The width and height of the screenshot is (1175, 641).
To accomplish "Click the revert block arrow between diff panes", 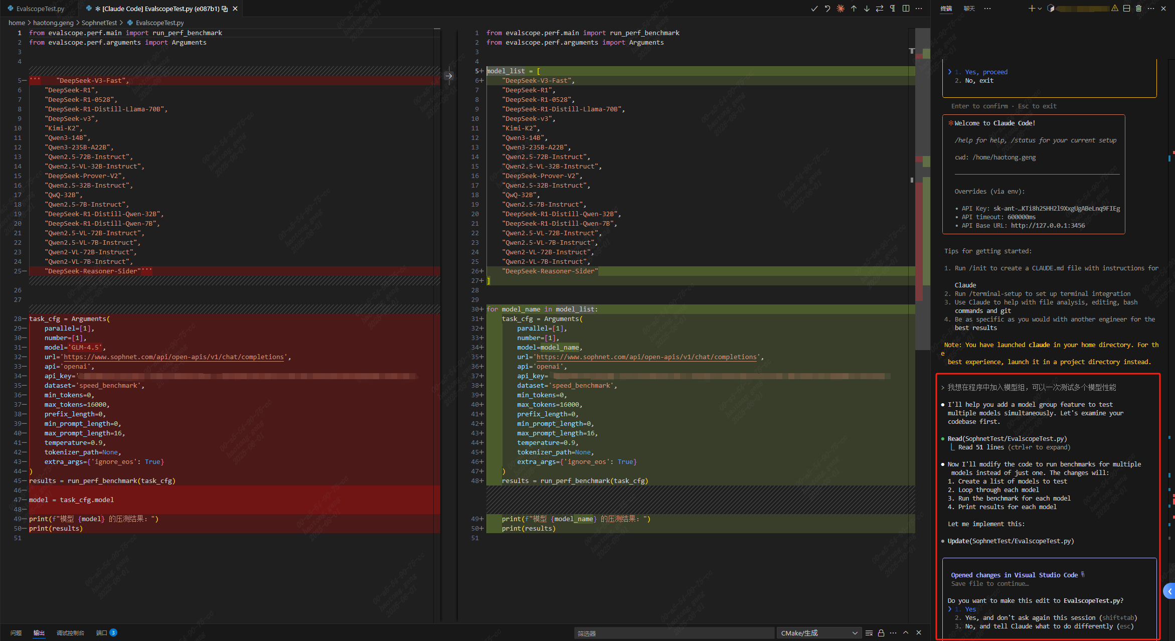I will pyautogui.click(x=449, y=76).
